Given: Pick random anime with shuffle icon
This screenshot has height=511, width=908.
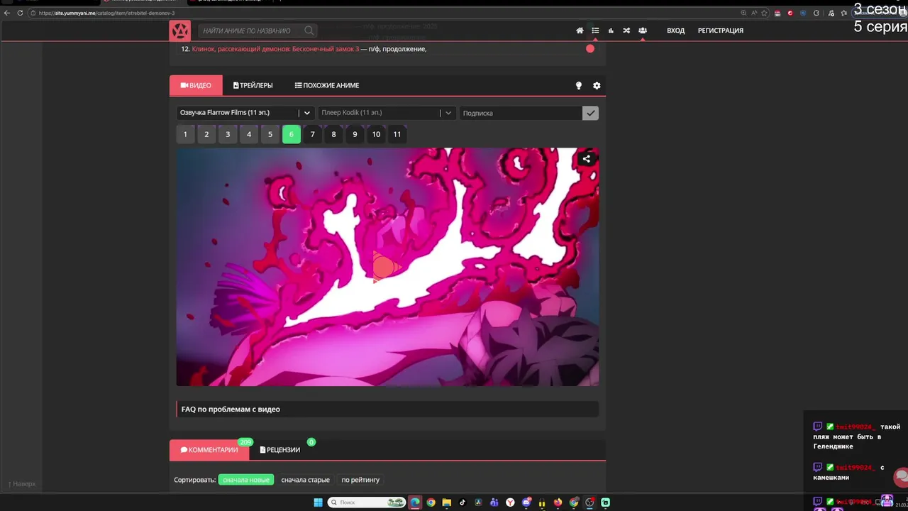Looking at the screenshot, I should (626, 31).
